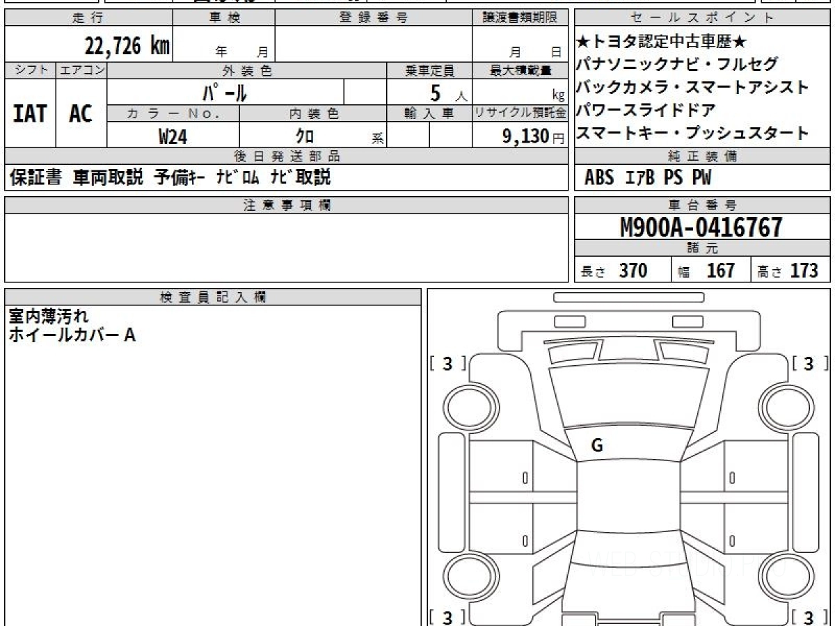Click the パワースライドドア sales point line
This screenshot has width=835, height=626.
[x=646, y=110]
